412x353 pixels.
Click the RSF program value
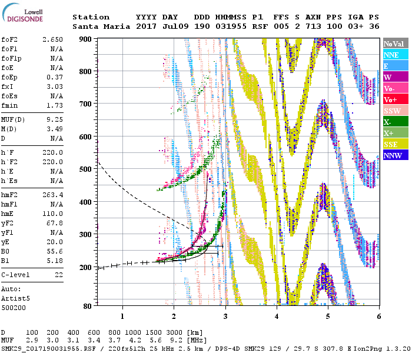[260, 26]
